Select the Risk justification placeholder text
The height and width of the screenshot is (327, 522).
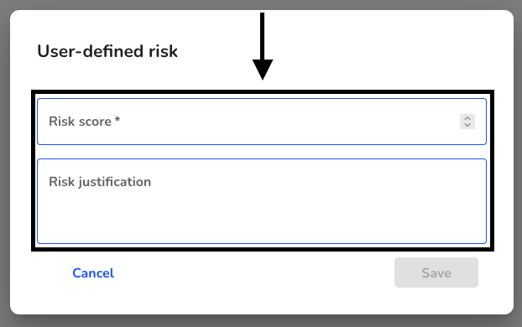click(100, 182)
